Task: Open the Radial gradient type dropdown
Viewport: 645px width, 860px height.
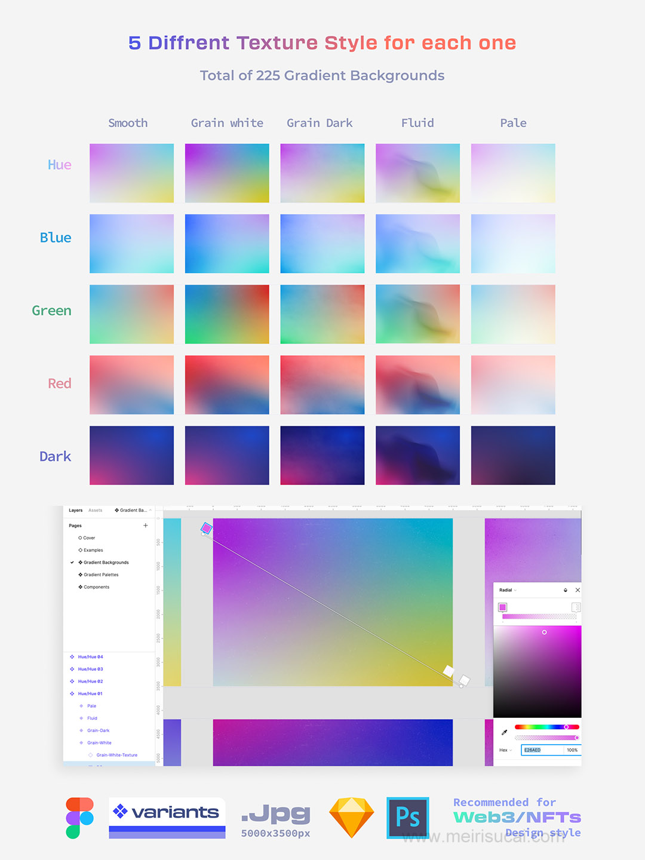Action: [508, 590]
